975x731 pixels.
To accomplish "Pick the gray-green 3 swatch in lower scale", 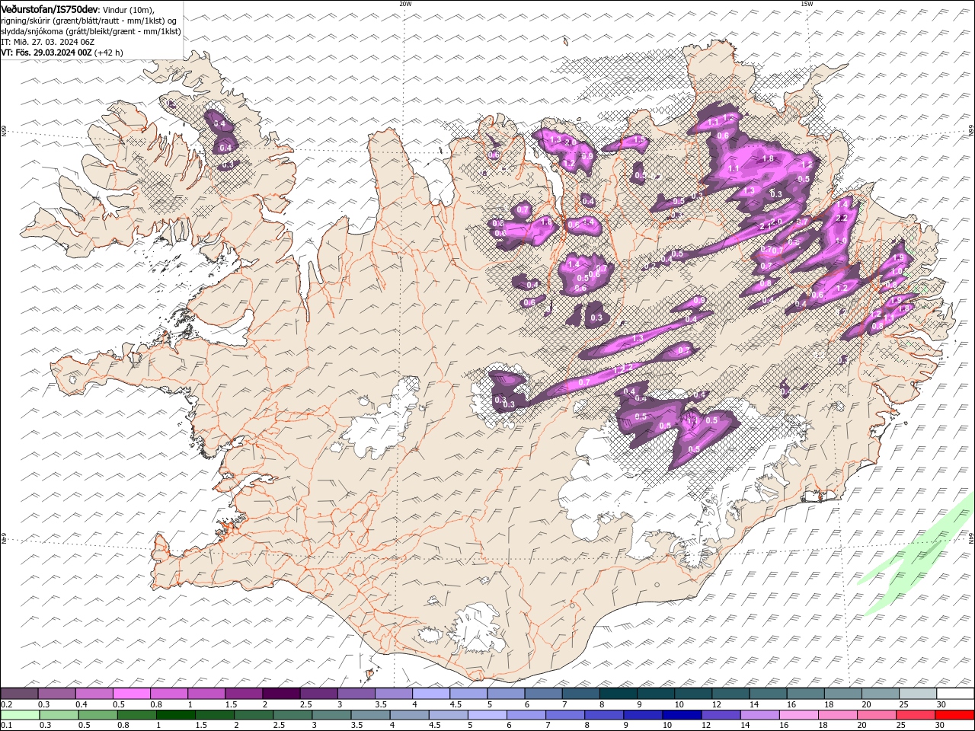I will [x=331, y=715].
